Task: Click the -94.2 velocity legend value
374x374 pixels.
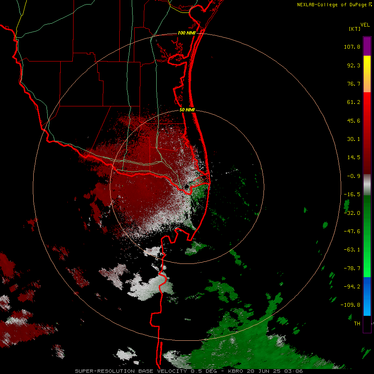Action: pos(352,287)
